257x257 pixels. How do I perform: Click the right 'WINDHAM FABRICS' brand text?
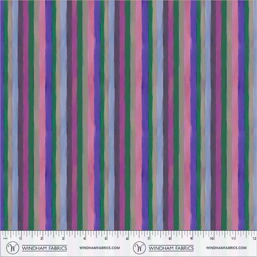pyautogui.click(x=171, y=248)
